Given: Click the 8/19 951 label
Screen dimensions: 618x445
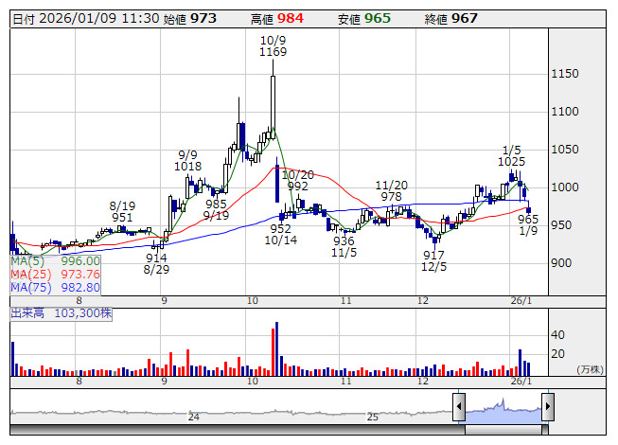Looking at the screenshot, I should 122,212.
